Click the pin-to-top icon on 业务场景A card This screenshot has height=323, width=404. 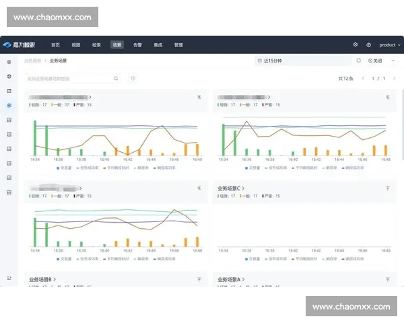[x=387, y=279]
